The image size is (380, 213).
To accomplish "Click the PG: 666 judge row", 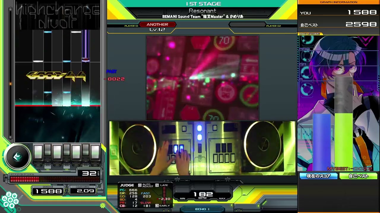I will tap(129, 190).
